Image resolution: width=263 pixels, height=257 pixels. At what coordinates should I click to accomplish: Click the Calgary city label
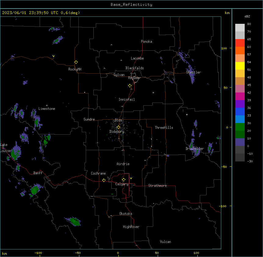point(122,184)
